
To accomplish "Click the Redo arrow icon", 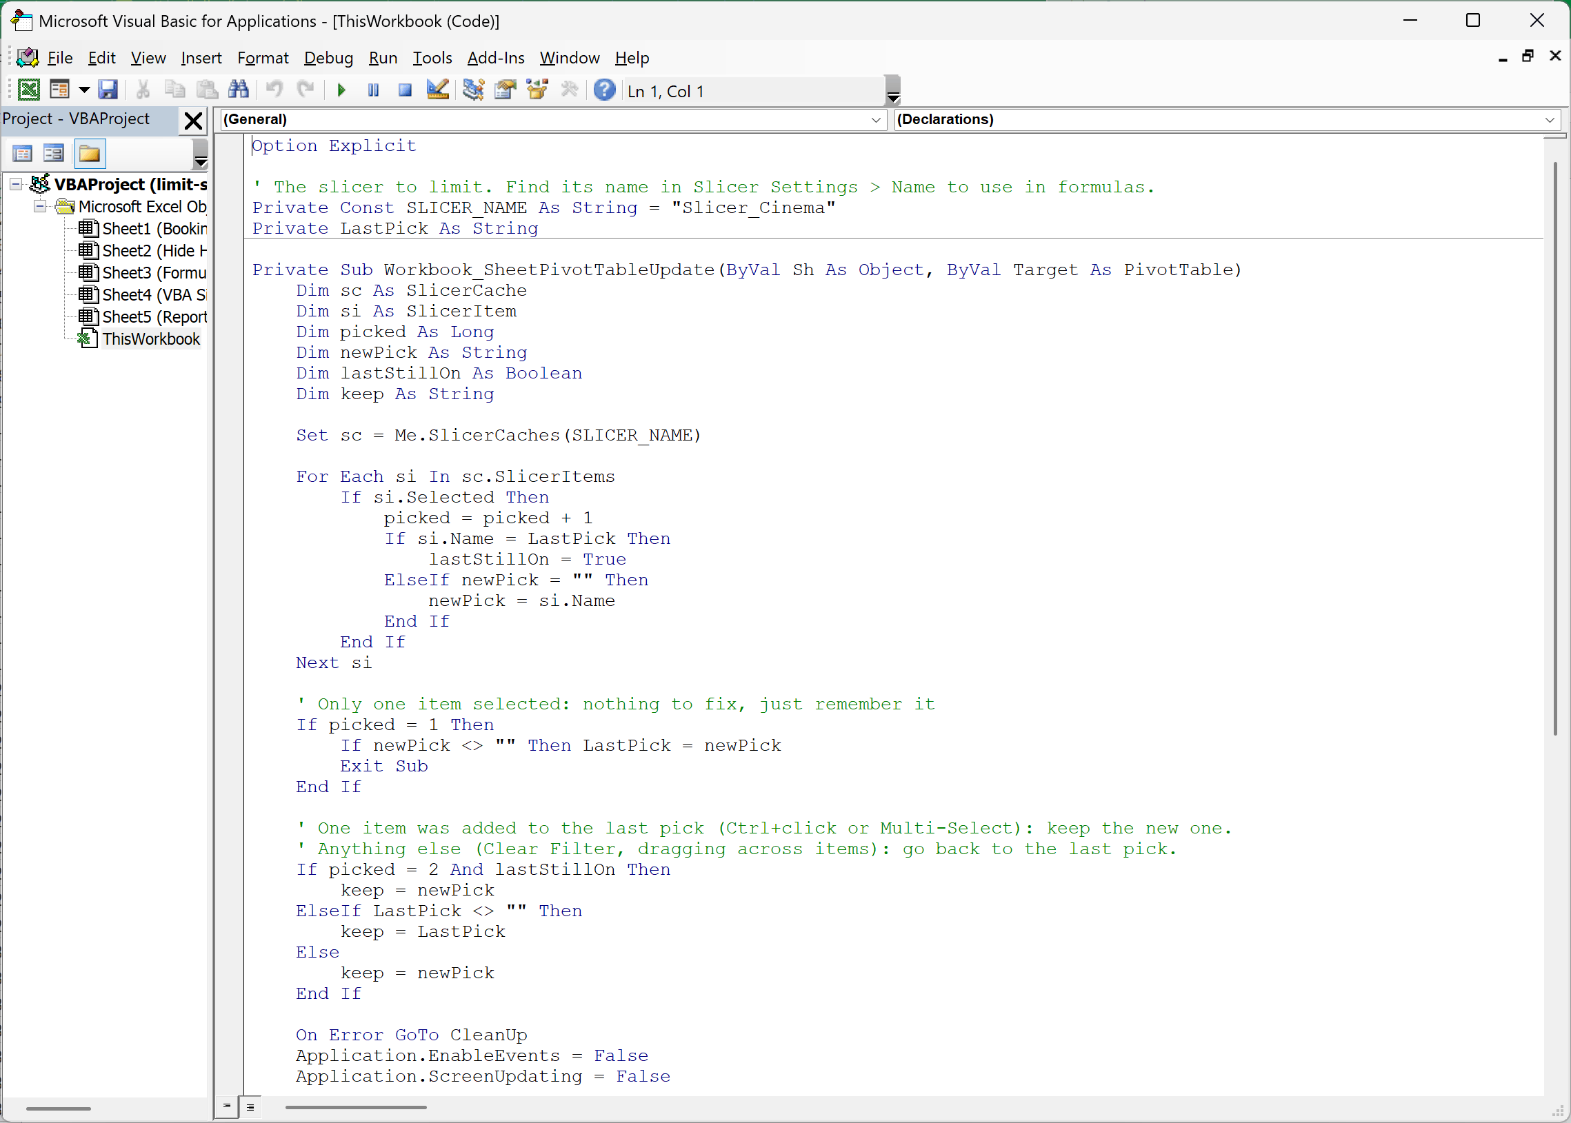I will click(305, 90).
